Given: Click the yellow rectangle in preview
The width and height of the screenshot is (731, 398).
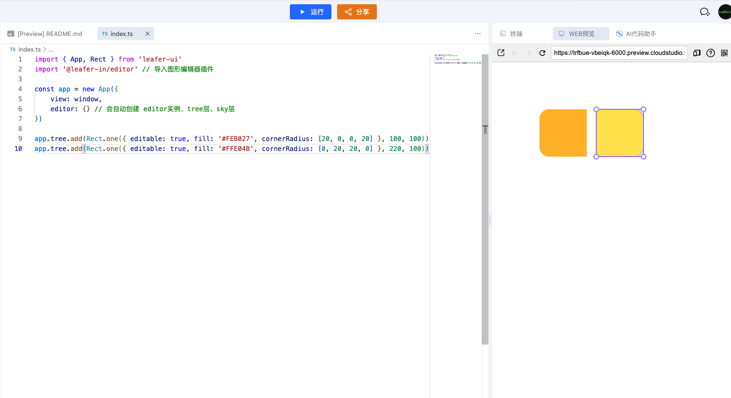Looking at the screenshot, I should pyautogui.click(x=620, y=133).
